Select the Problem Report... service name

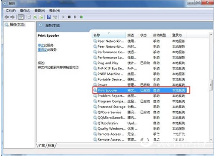[111, 96]
